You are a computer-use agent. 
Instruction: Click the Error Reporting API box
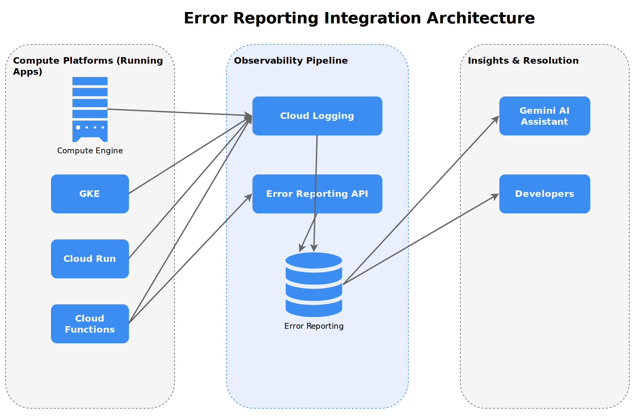click(x=317, y=194)
